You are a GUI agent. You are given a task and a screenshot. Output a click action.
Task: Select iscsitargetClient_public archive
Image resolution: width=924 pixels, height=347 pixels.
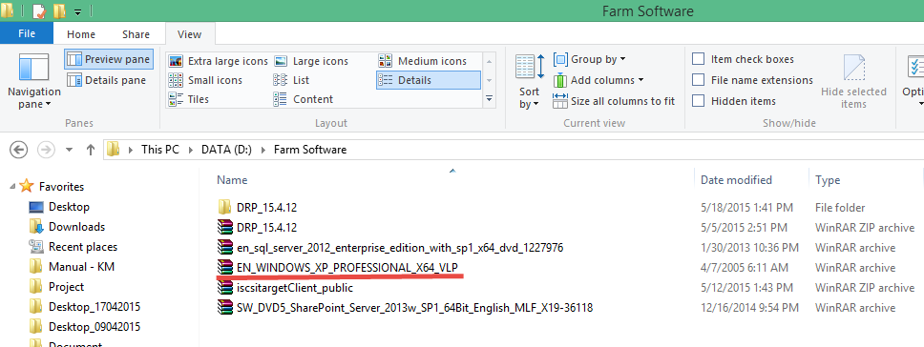tap(295, 288)
